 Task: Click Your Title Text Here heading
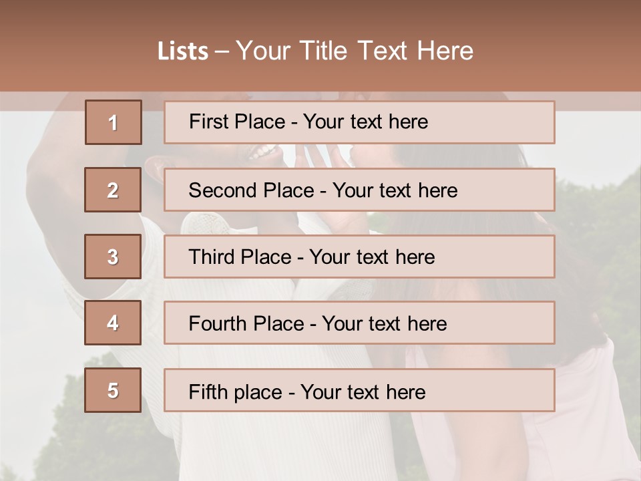click(355, 51)
